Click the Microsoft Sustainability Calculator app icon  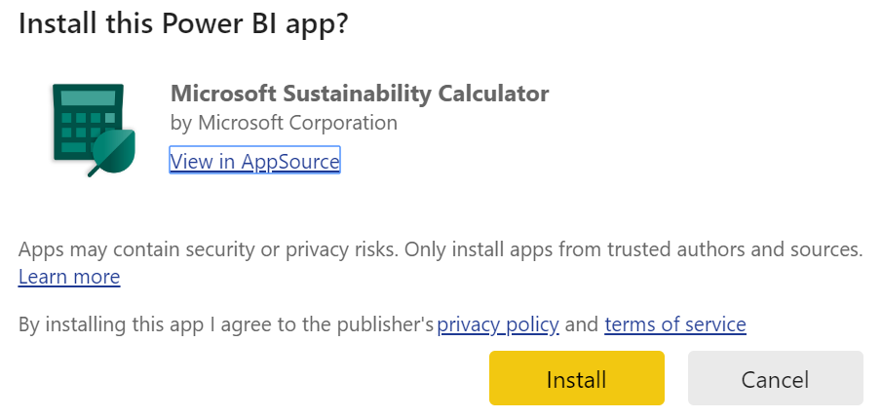[x=93, y=129]
